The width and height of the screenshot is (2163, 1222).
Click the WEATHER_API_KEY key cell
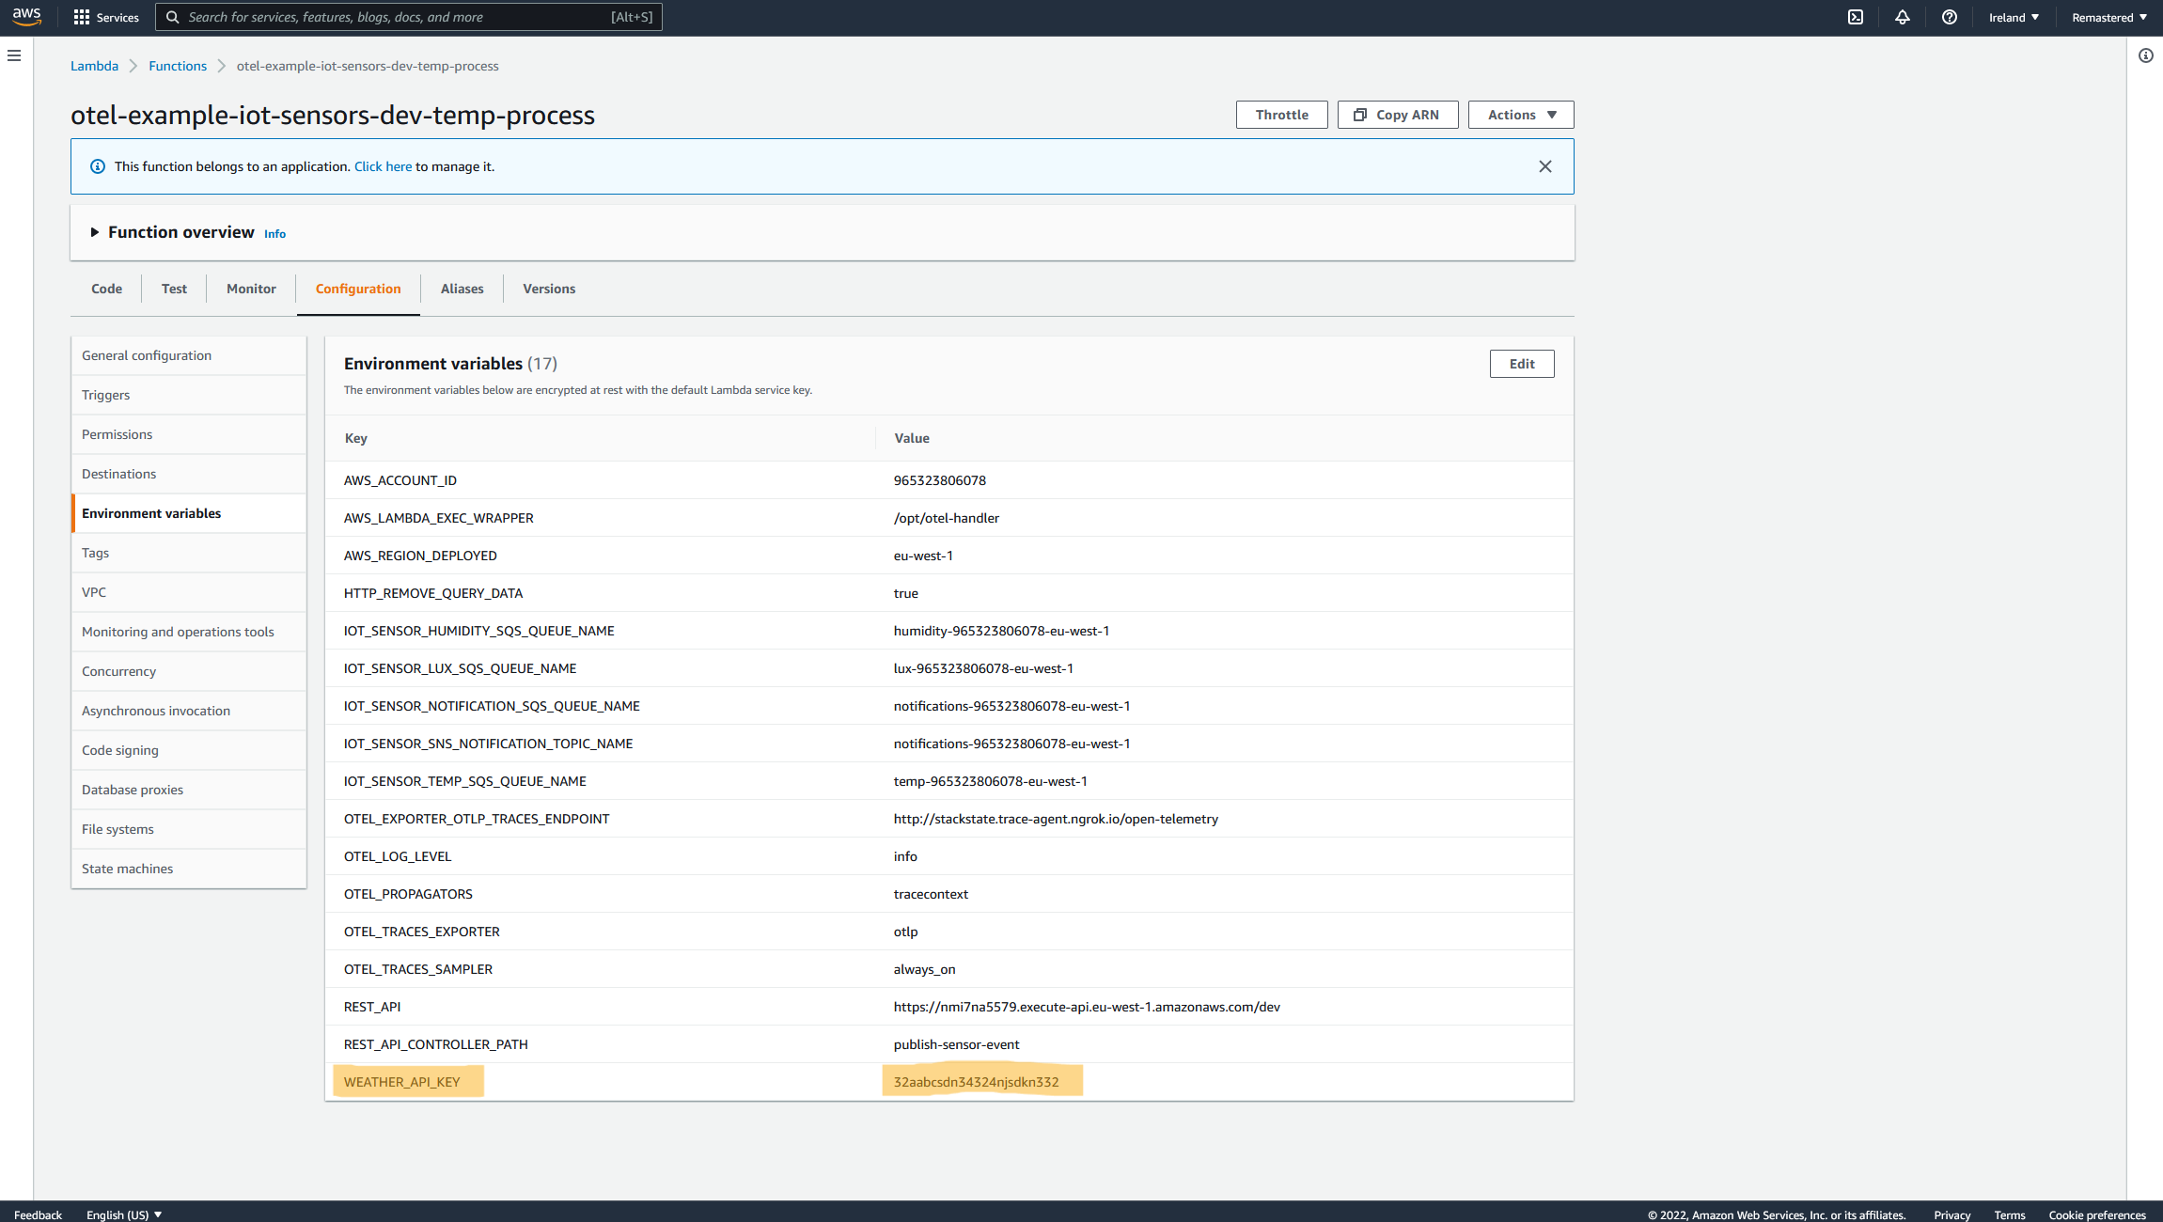pyautogui.click(x=402, y=1082)
